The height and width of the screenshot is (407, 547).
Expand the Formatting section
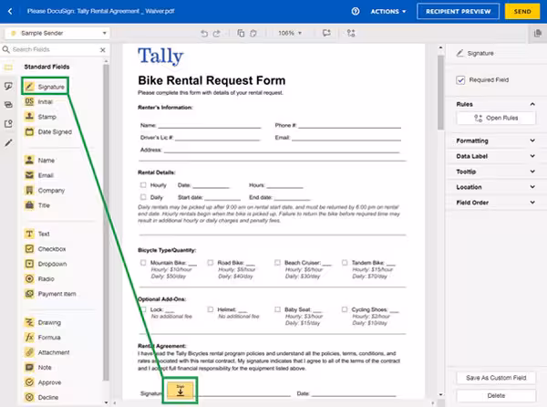pos(496,141)
